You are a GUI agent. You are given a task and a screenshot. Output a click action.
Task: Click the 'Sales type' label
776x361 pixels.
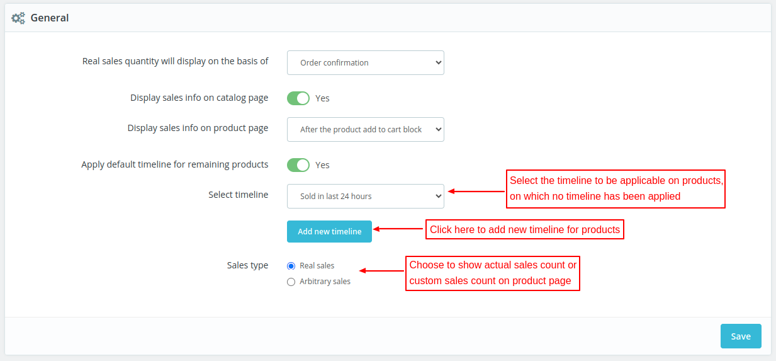247,265
